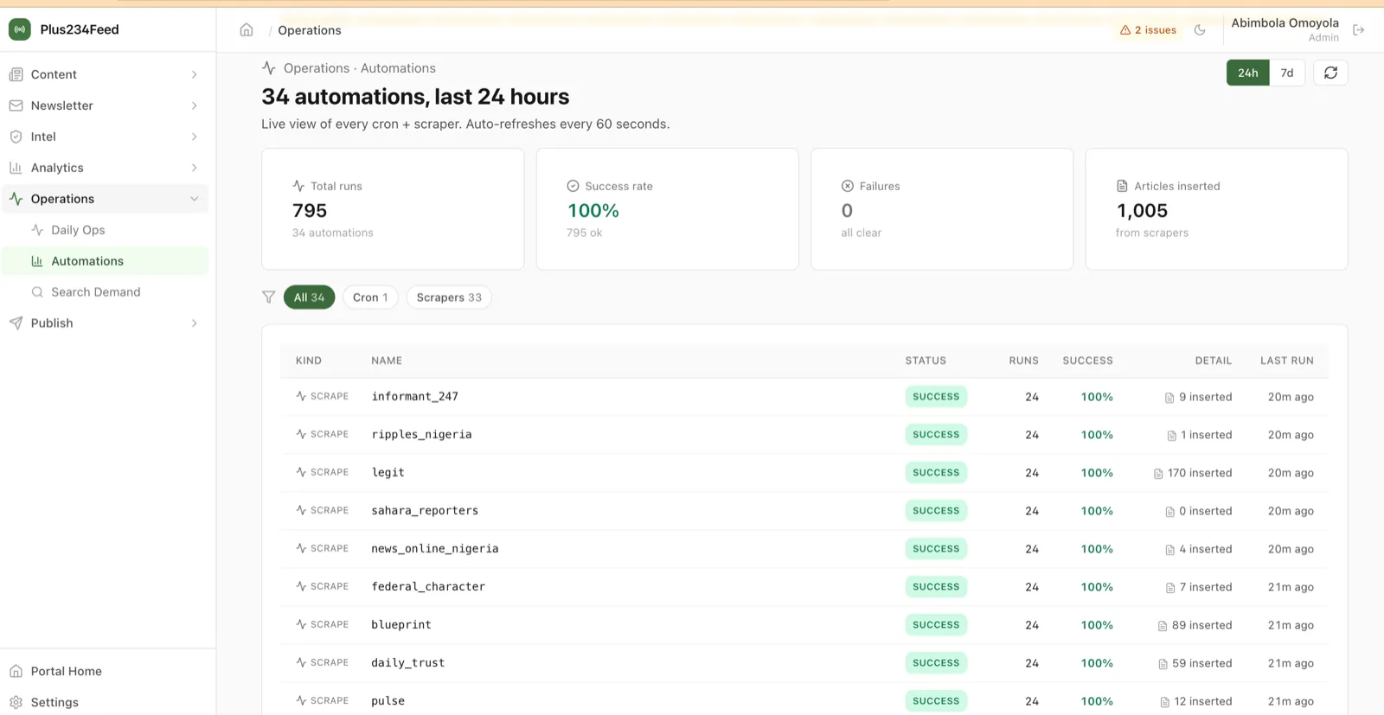Image resolution: width=1384 pixels, height=715 pixels.
Task: Click the informant_247 row name
Action: pos(414,397)
